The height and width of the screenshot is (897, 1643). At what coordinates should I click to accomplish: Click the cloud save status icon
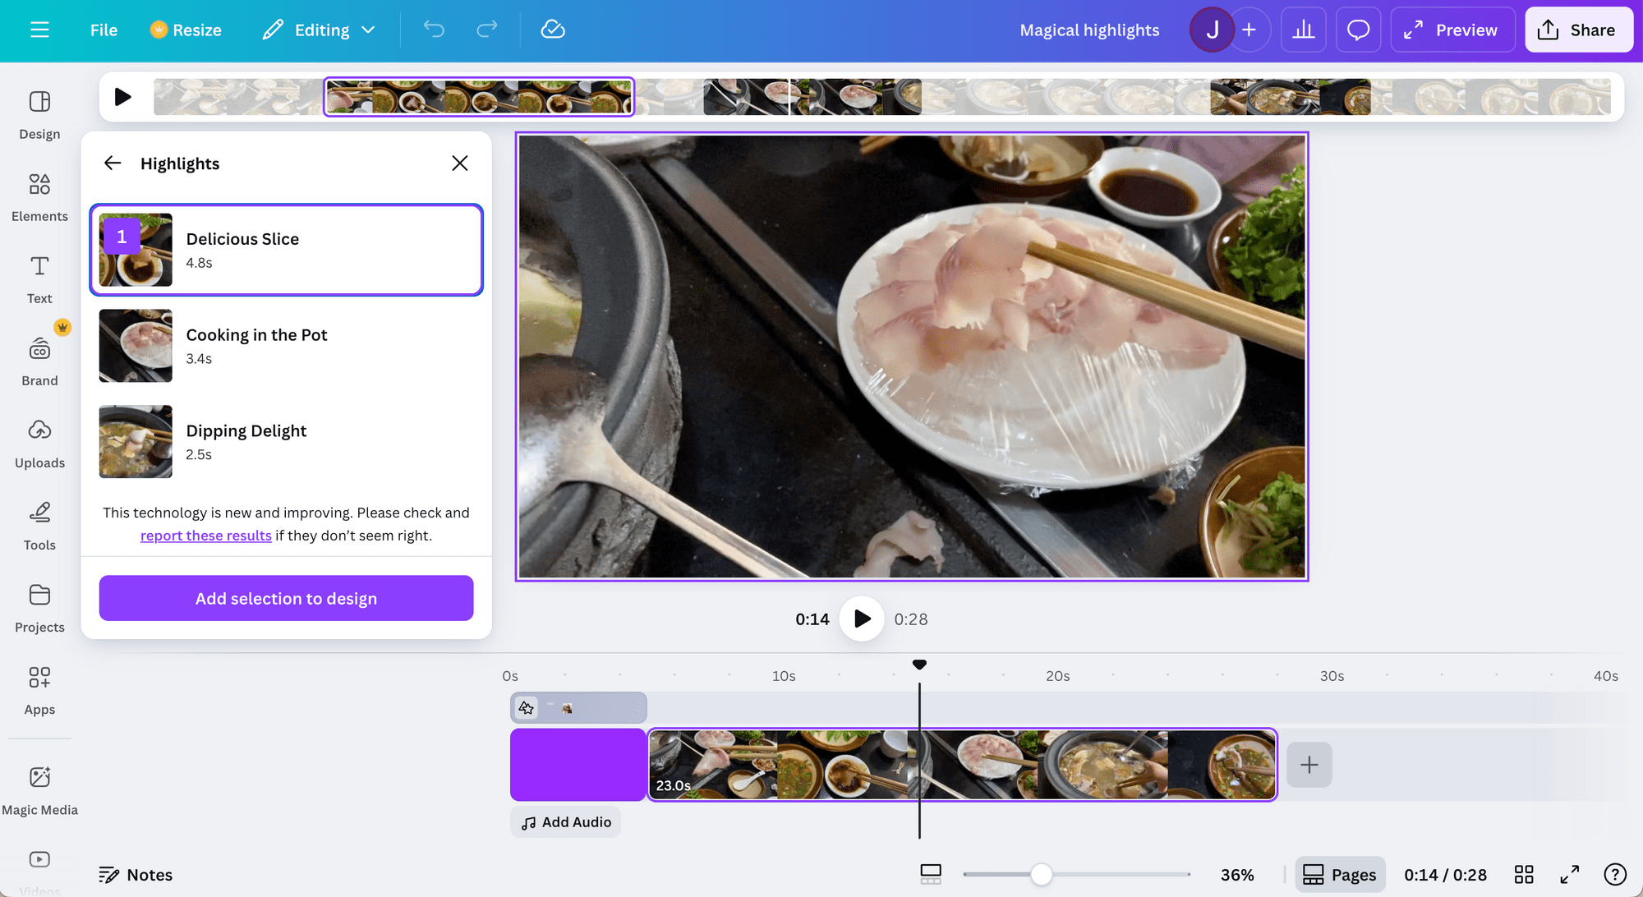click(x=553, y=30)
